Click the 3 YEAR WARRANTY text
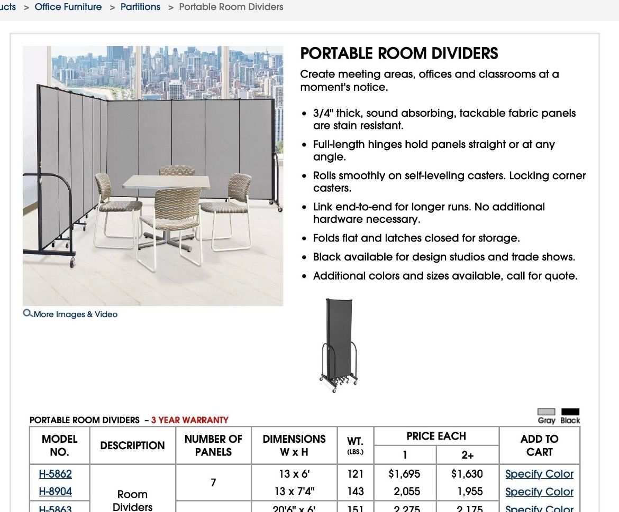 [190, 420]
